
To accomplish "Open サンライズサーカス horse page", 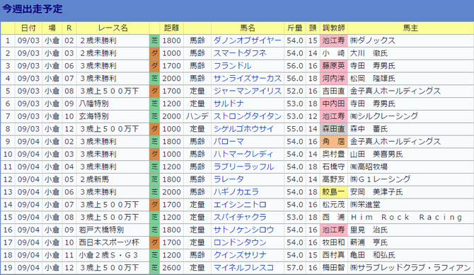I will tap(248, 79).
